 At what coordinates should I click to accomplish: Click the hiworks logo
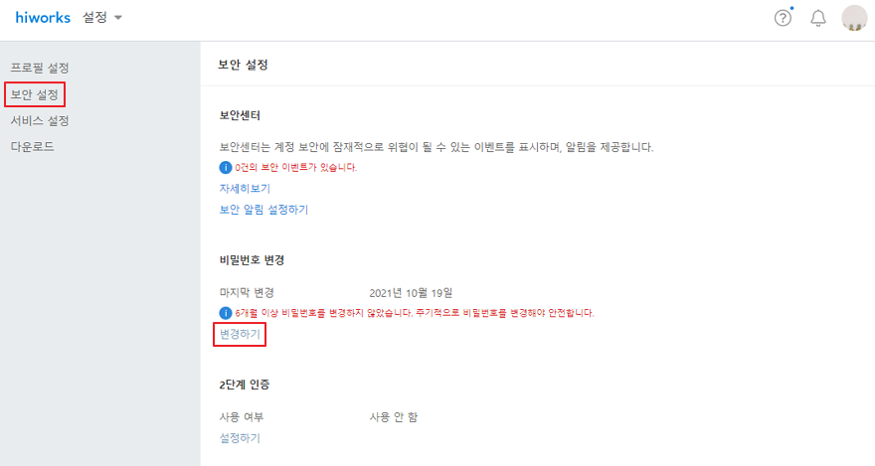[43, 17]
